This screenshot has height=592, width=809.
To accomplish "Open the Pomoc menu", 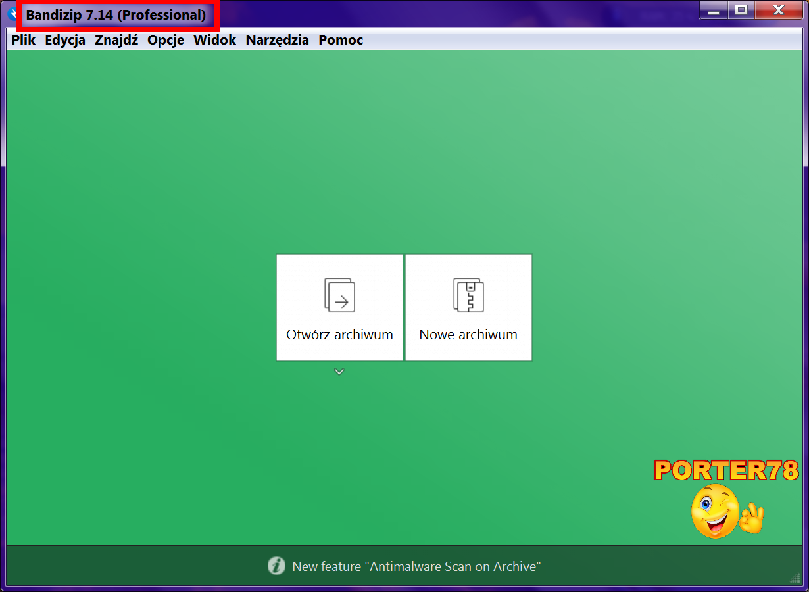I will pos(341,40).
